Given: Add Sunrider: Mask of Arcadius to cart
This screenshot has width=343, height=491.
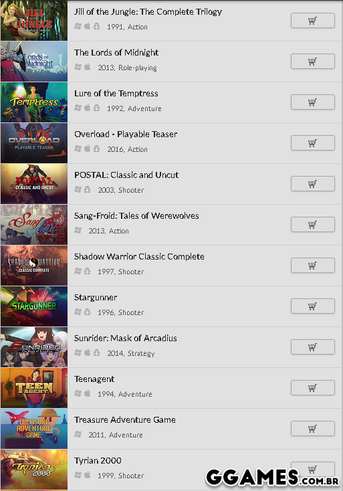Looking at the screenshot, I should click(313, 347).
